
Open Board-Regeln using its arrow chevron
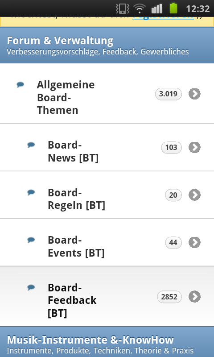click(194, 195)
